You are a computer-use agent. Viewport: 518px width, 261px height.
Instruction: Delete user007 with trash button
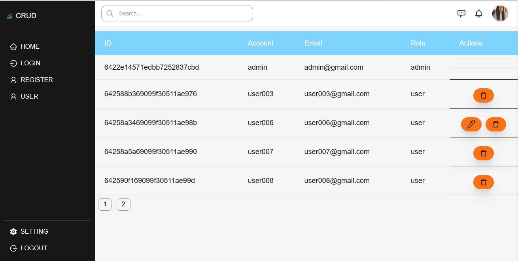pos(484,153)
